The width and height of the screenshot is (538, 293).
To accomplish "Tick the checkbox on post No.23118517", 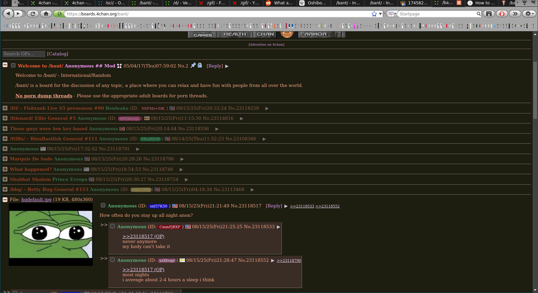I will [x=103, y=205].
